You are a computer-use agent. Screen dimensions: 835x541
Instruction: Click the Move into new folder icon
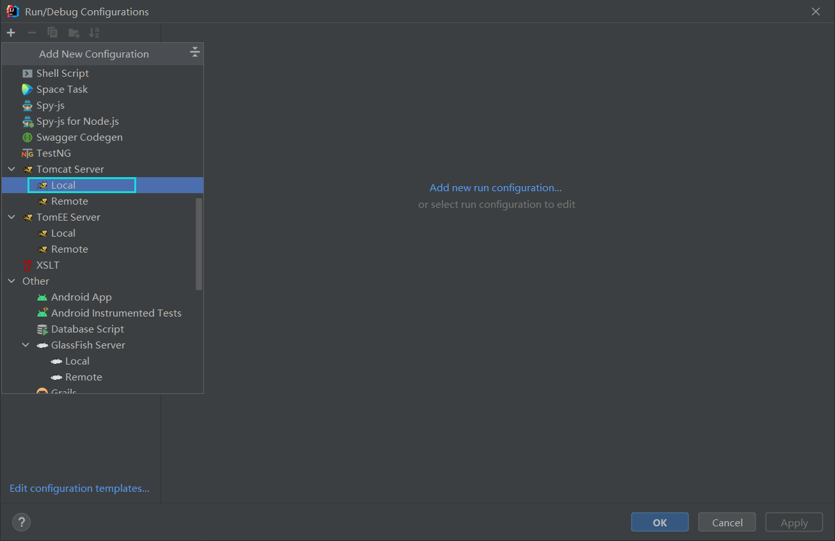pyautogui.click(x=74, y=33)
